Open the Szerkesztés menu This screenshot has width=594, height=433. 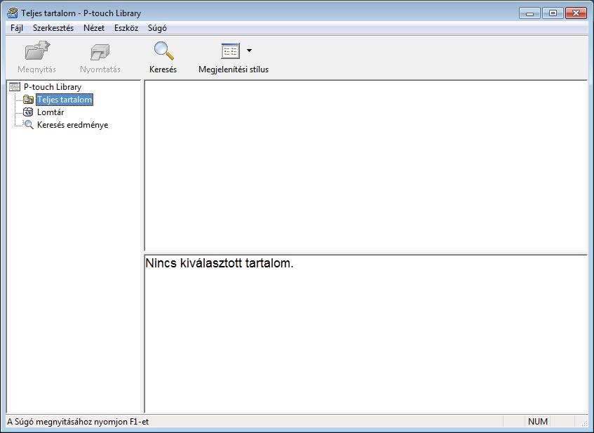click(53, 28)
